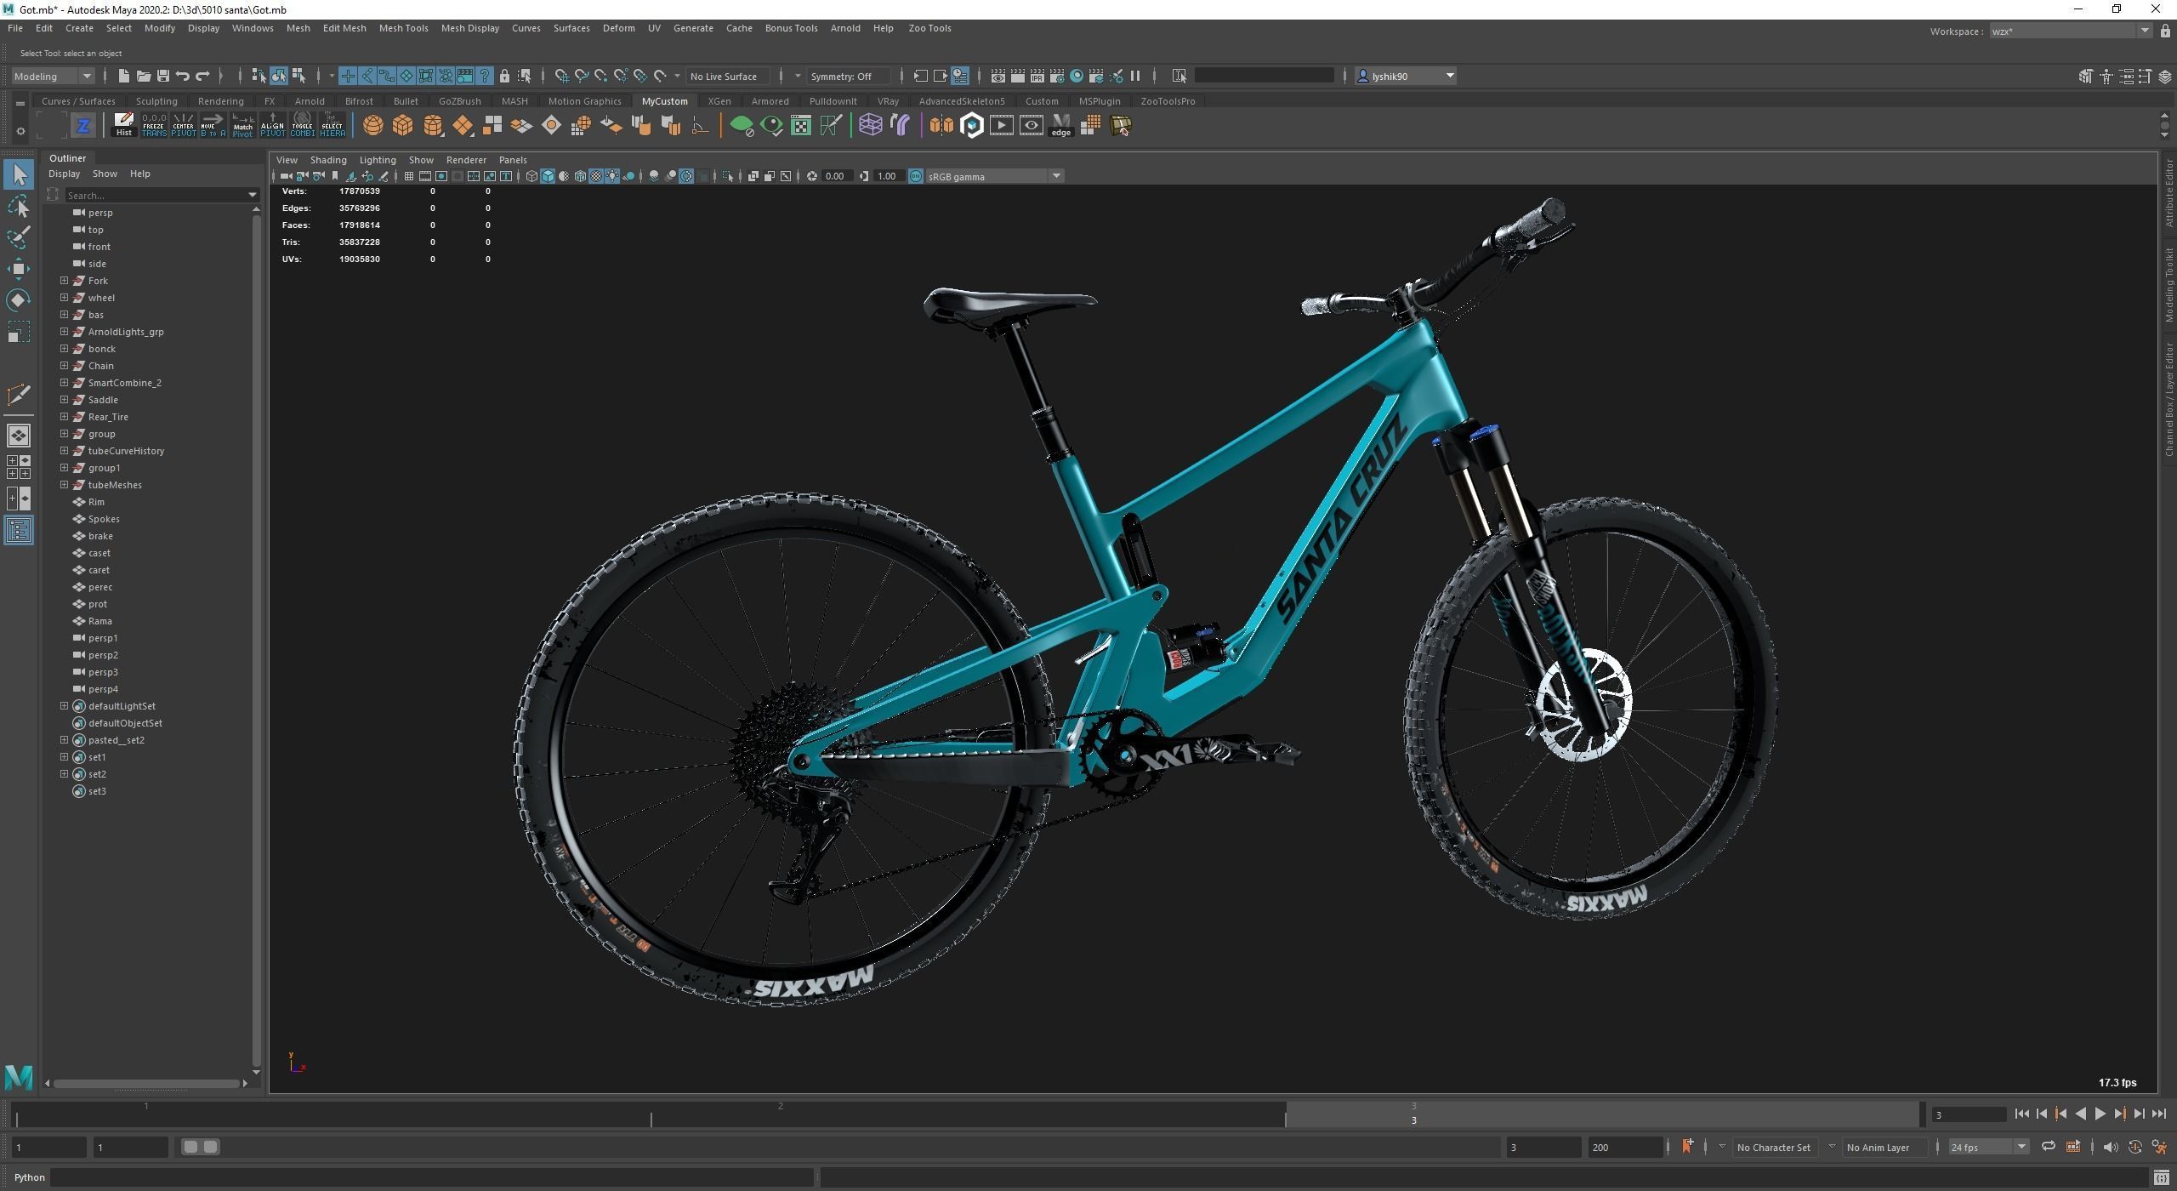The height and width of the screenshot is (1191, 2177).
Task: Undo the last action via toolbar
Action: pyautogui.click(x=182, y=76)
